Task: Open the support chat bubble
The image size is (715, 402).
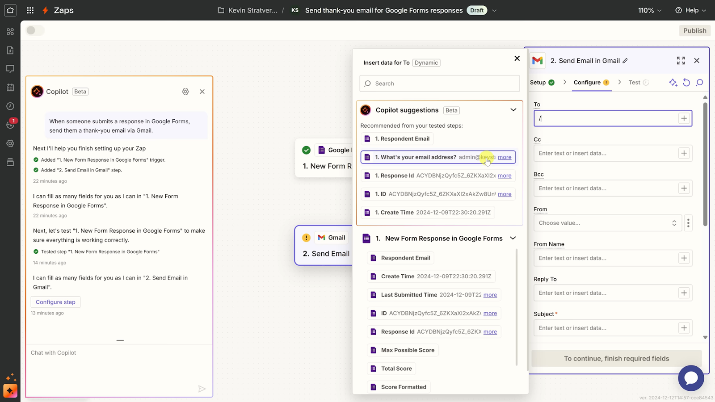Action: pyautogui.click(x=691, y=378)
